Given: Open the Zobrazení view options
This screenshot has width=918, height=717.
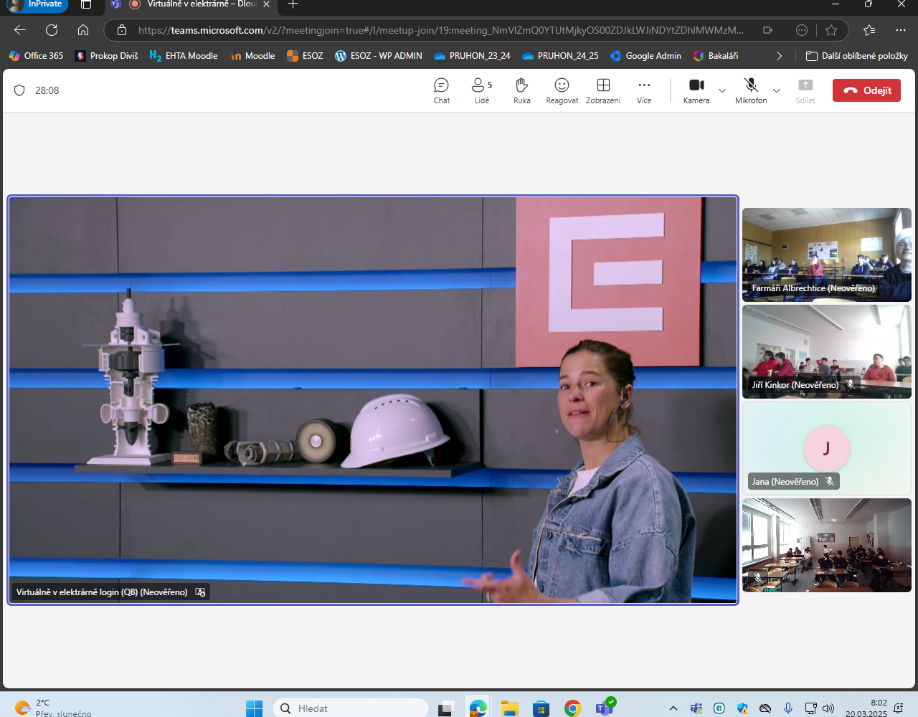Looking at the screenshot, I should (603, 90).
